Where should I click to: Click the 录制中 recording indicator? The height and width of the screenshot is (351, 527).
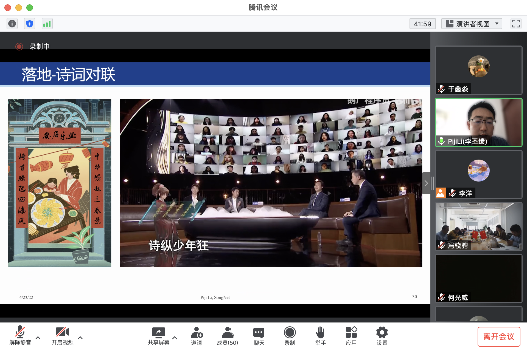33,46
